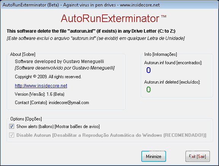This screenshot has width=219, height=166.
Task: Click the grayed Disable Autorun checkbox
Action: pyautogui.click(x=11, y=135)
